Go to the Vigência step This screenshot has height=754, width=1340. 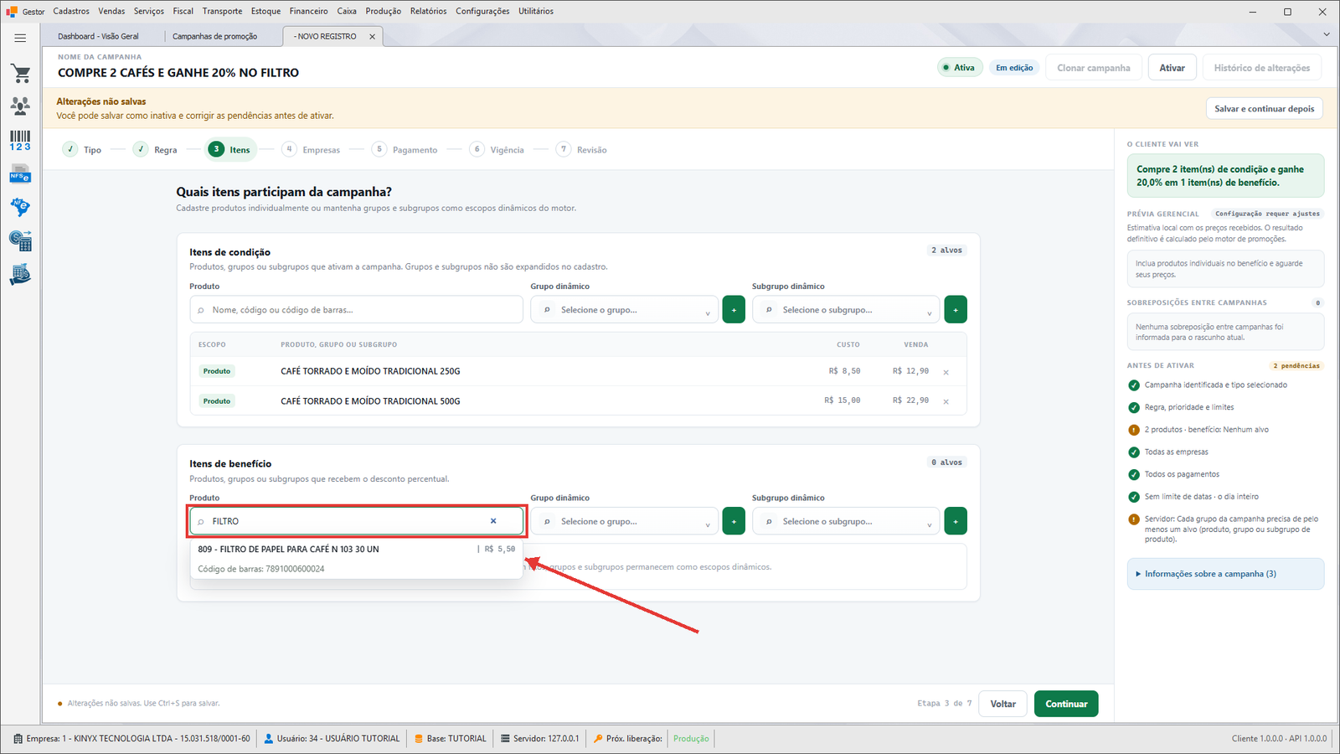(497, 150)
